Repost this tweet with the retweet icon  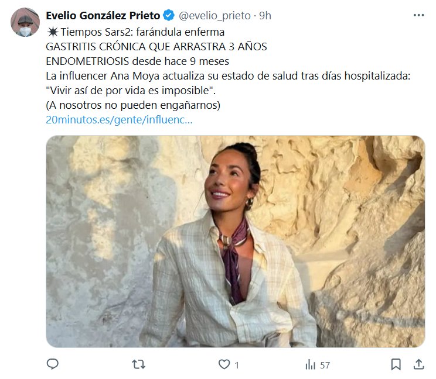pyautogui.click(x=138, y=364)
